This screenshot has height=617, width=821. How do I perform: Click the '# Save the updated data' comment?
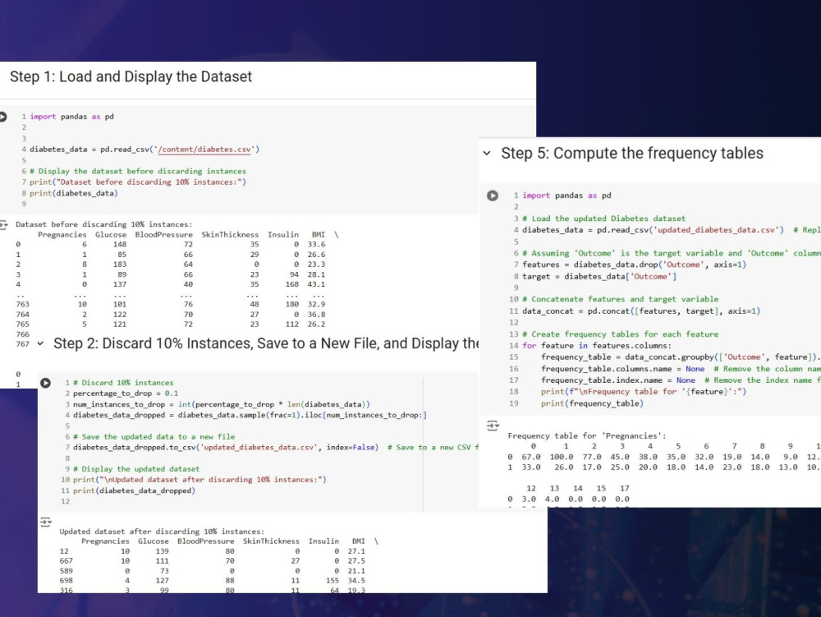point(154,437)
